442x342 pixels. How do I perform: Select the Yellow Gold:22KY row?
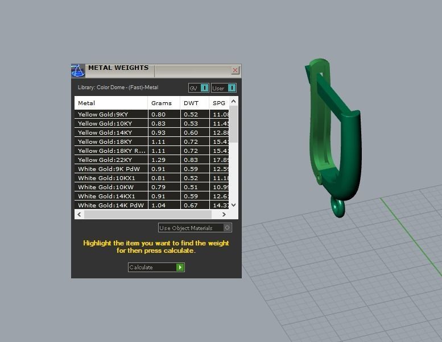click(x=152, y=160)
